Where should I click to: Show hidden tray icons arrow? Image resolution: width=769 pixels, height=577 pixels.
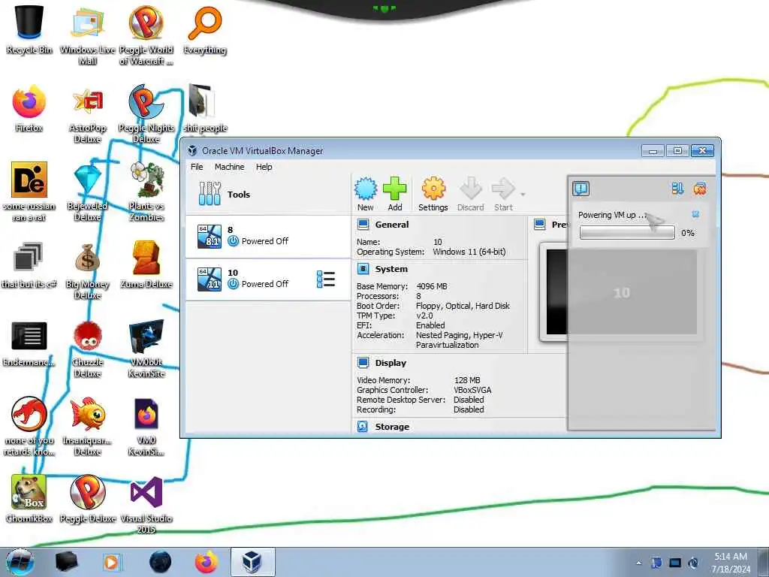point(638,563)
